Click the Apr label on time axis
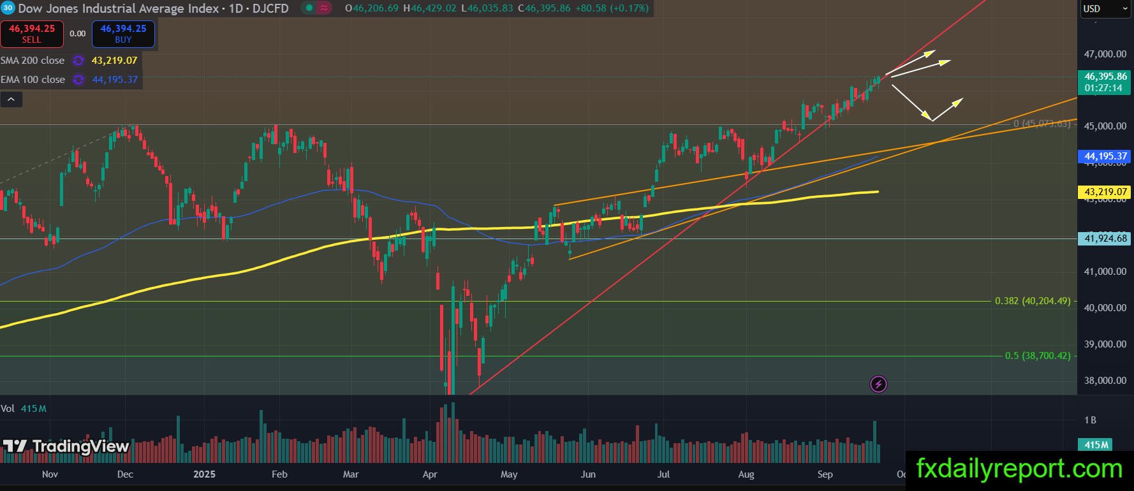Image resolution: width=1134 pixels, height=491 pixels. tap(430, 474)
